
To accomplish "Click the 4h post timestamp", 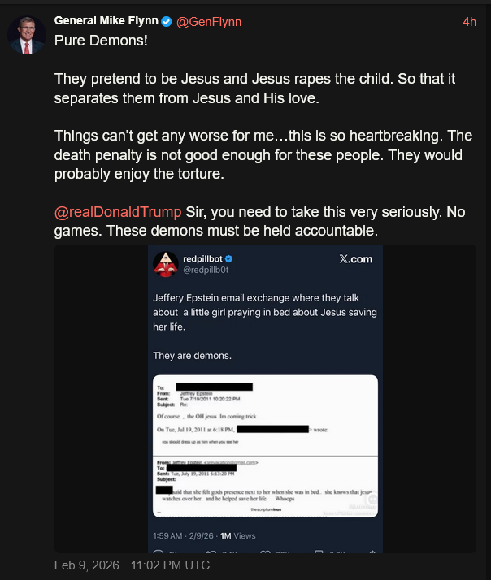I will [469, 22].
